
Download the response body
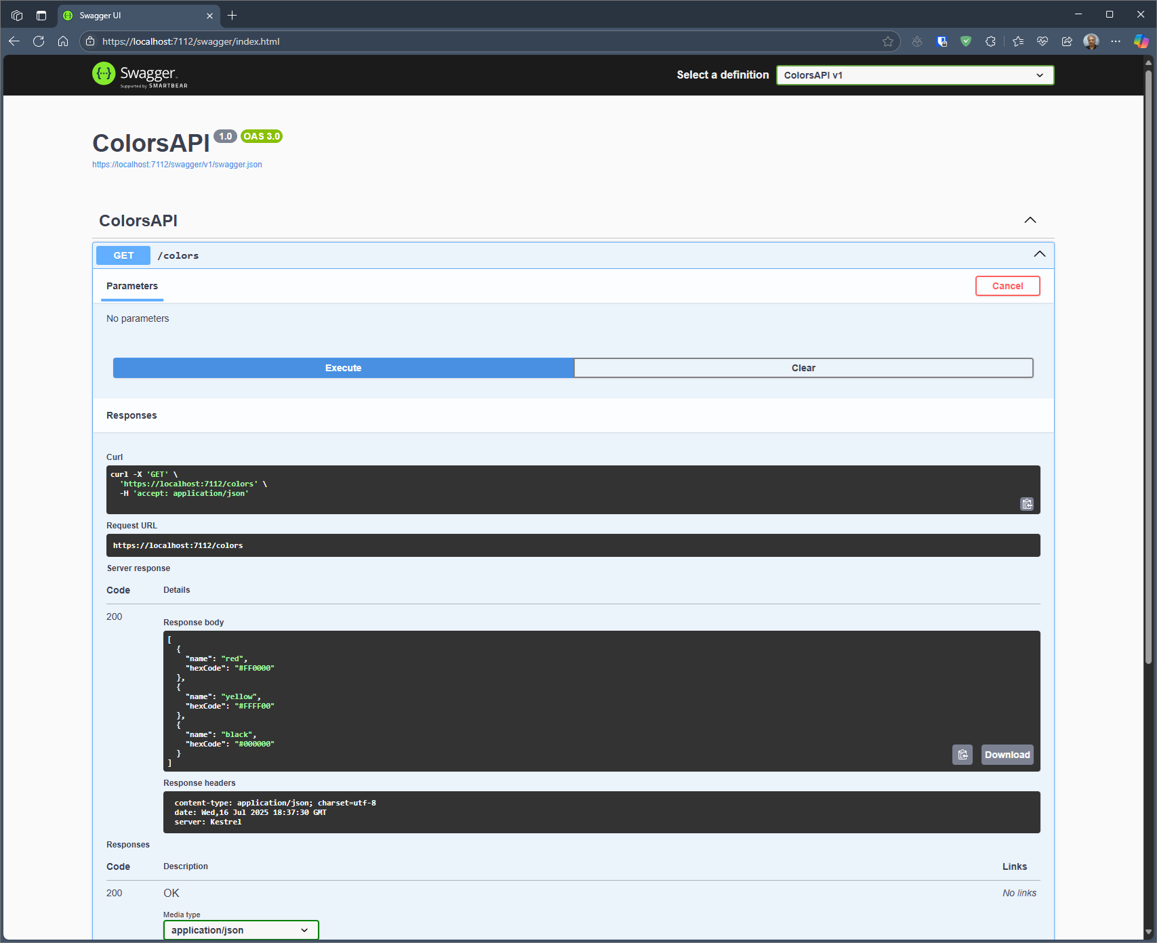[x=1007, y=755]
